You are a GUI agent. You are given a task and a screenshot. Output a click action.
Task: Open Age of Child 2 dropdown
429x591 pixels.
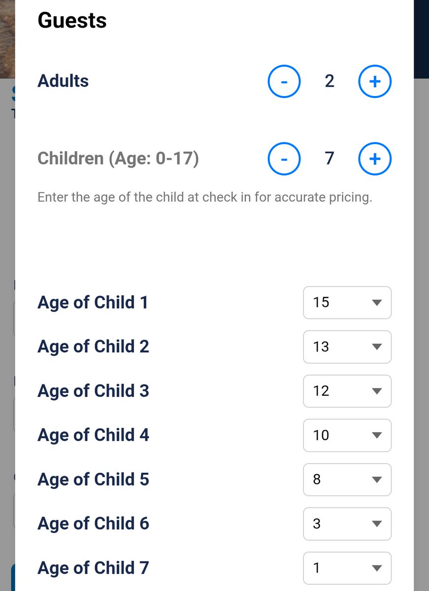coord(347,347)
